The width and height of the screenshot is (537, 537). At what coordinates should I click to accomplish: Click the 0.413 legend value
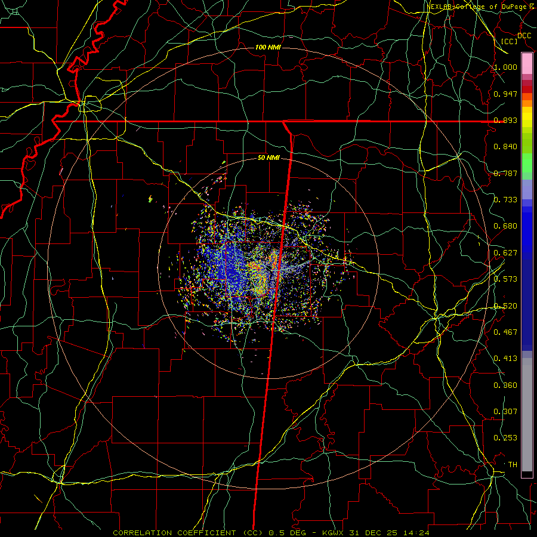click(505, 359)
